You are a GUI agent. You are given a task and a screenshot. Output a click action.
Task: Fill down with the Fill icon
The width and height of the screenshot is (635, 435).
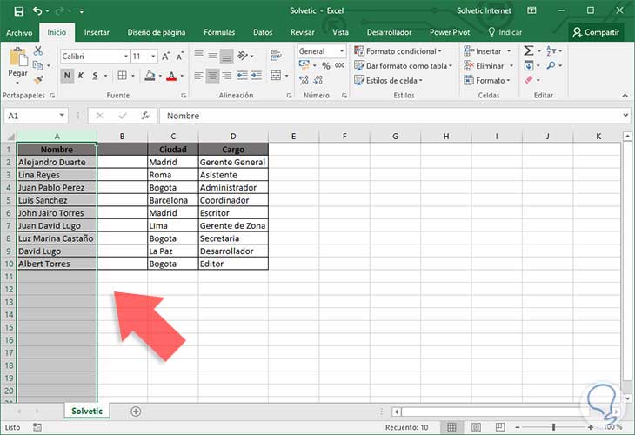pyautogui.click(x=529, y=65)
